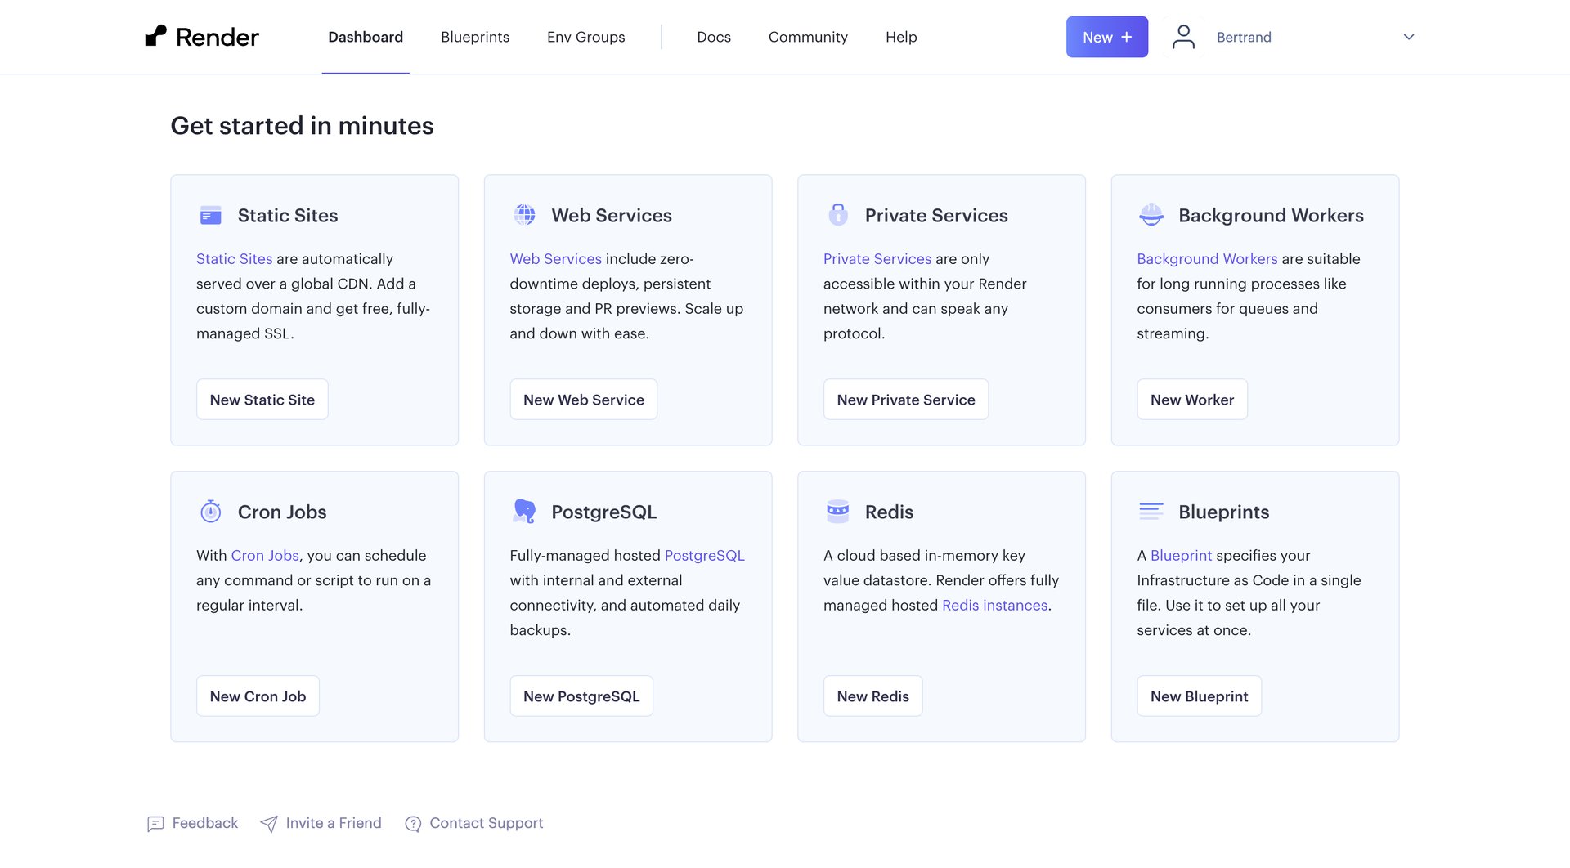Open the Env Groups section

click(x=585, y=37)
